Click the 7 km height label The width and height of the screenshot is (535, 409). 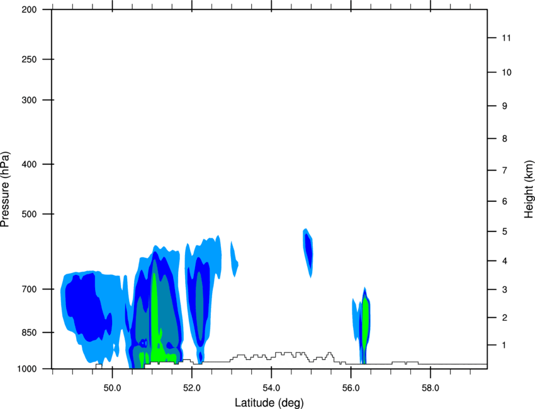(505, 171)
